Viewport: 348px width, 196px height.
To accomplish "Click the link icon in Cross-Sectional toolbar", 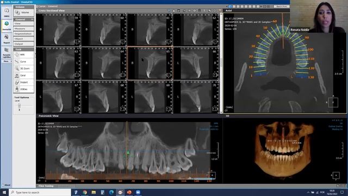I will tap(209, 11).
